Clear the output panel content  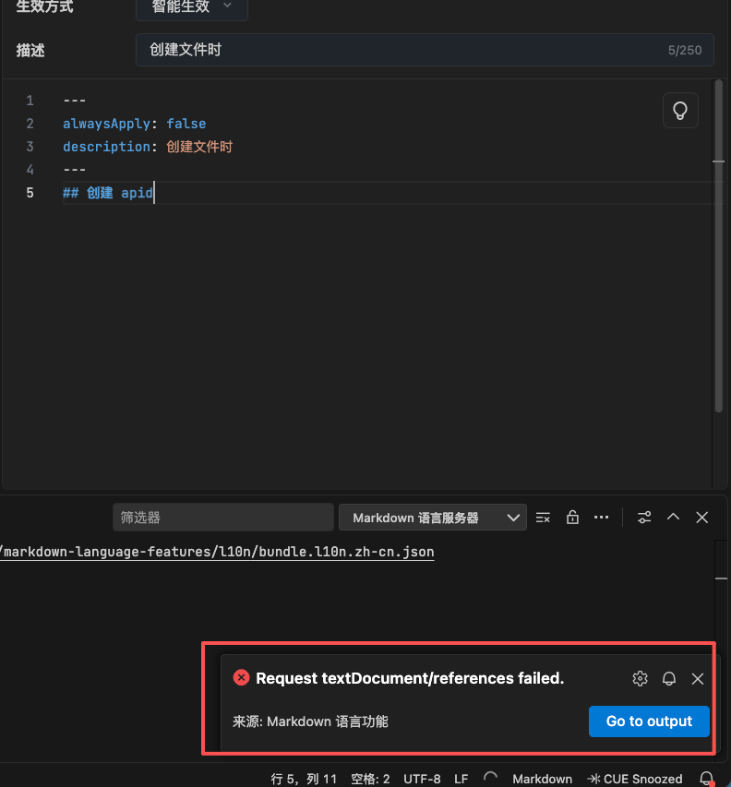click(x=543, y=518)
